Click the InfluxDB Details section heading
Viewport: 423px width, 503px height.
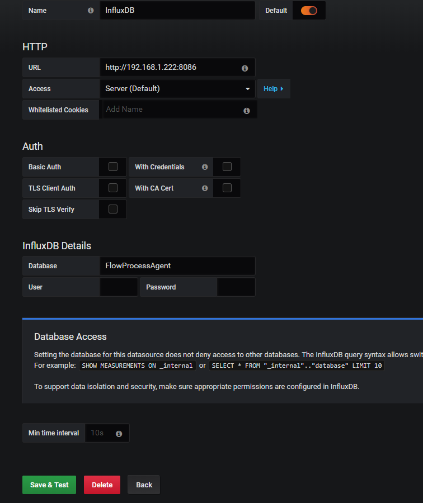(x=57, y=246)
